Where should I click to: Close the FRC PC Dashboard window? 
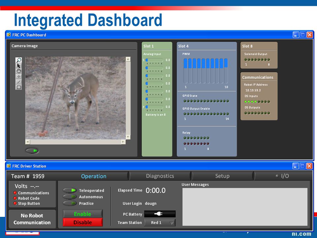click(x=309, y=35)
